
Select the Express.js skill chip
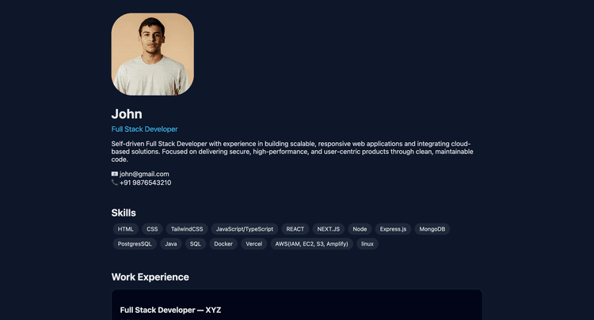pyautogui.click(x=393, y=229)
